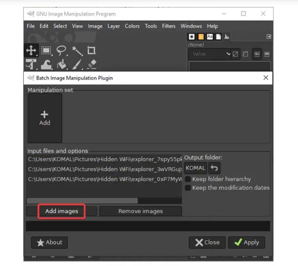Viewport: 298px width, 266px height.
Task: Minimize the GNU Image Manipulation Program window
Action: (224, 14)
